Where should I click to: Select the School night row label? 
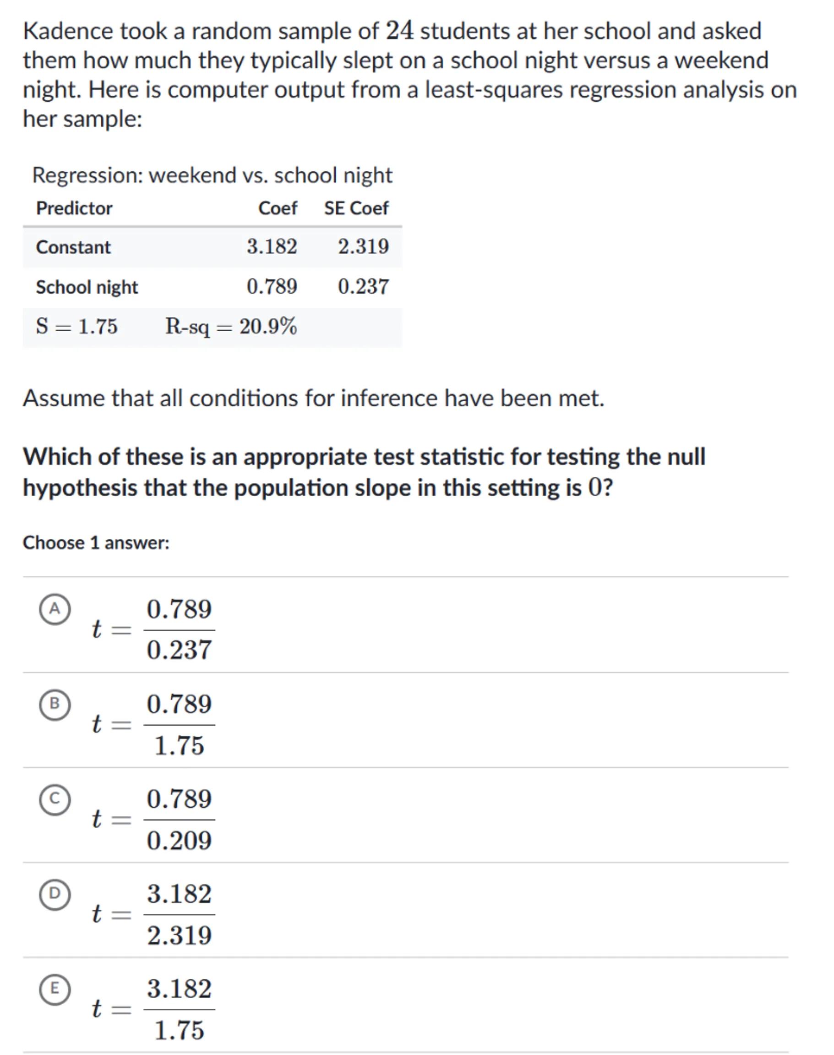[87, 287]
